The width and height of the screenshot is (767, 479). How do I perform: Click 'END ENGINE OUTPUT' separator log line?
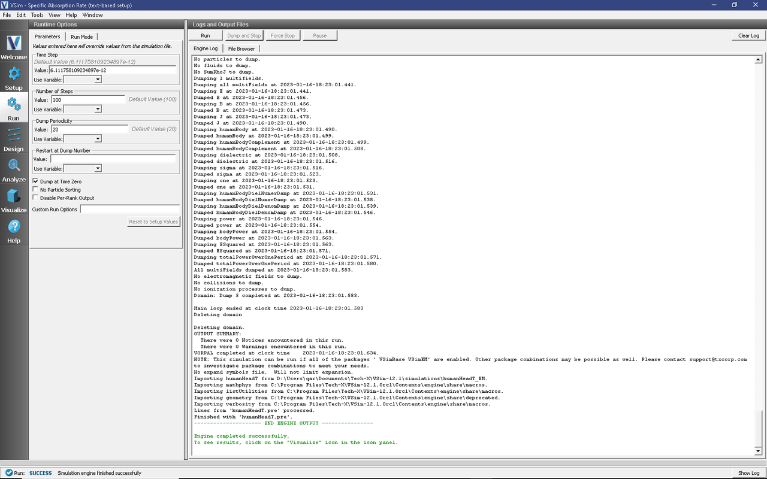click(x=283, y=423)
